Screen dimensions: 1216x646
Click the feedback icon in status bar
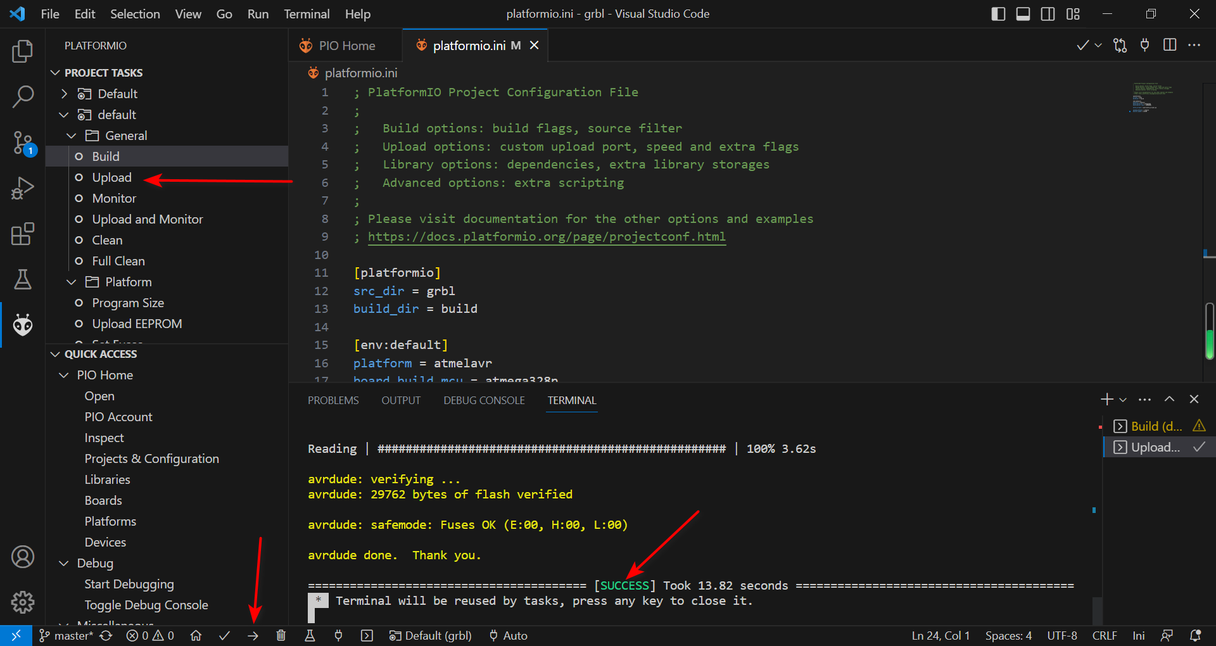pyautogui.click(x=1167, y=636)
